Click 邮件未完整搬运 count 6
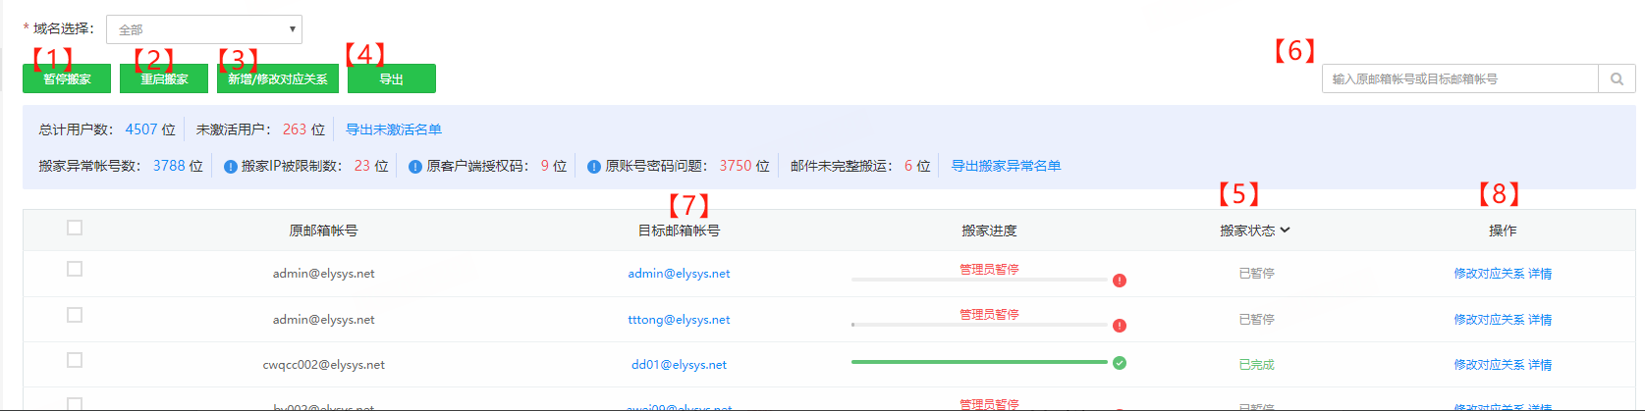The height and width of the screenshot is (411, 1645). point(908,166)
